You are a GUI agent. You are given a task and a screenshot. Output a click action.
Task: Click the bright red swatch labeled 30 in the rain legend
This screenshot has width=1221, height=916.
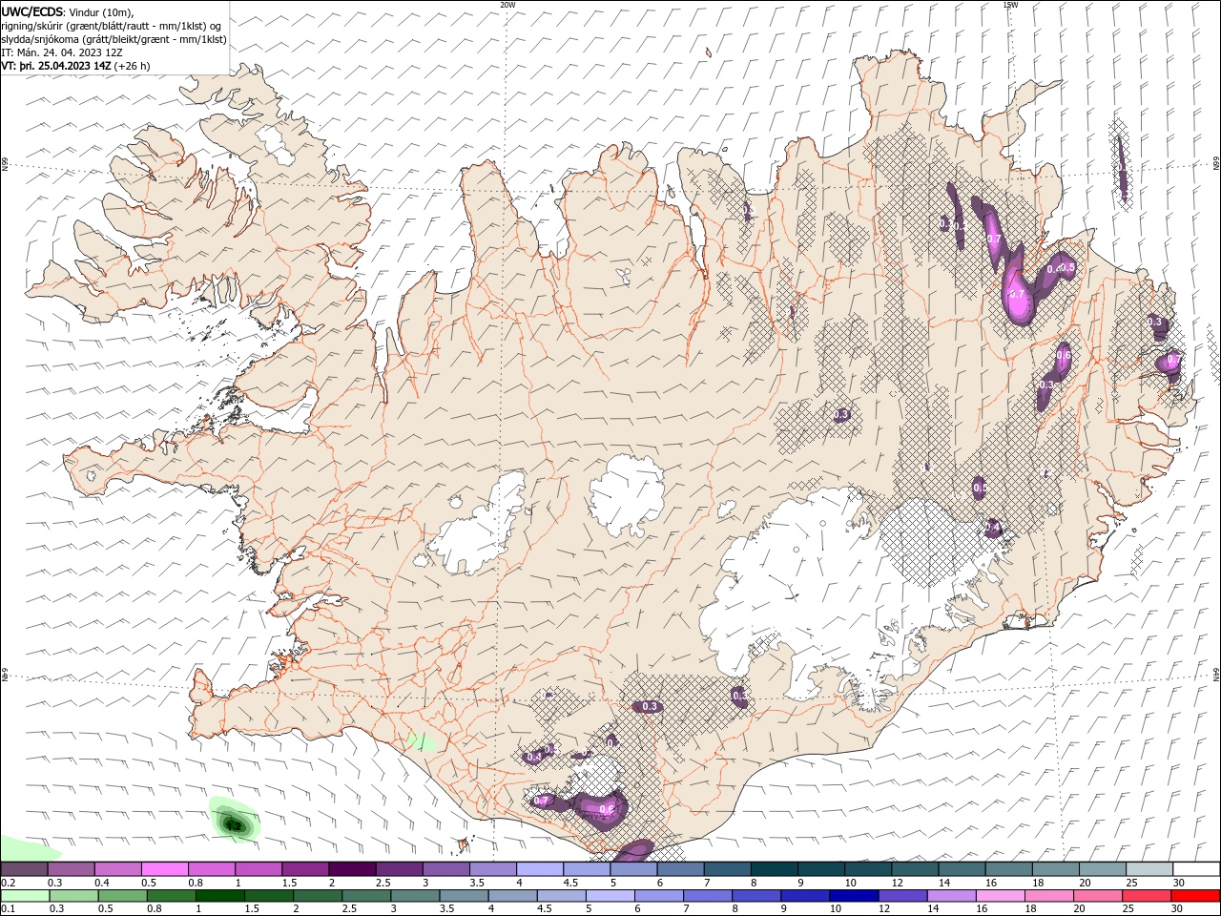pyautogui.click(x=1197, y=896)
